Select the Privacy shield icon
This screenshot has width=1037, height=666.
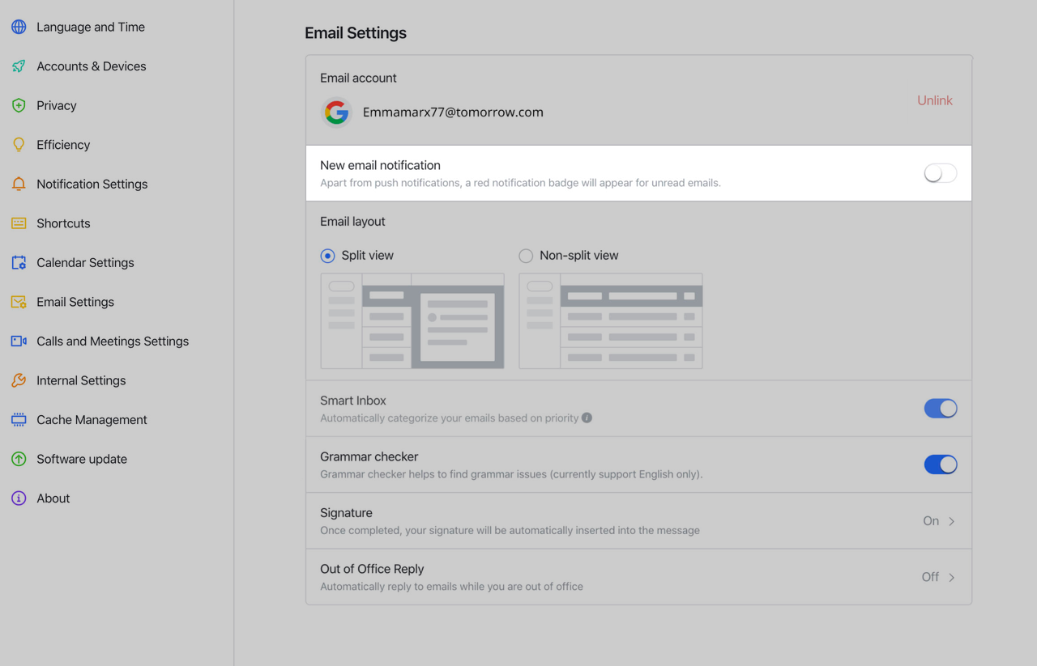coord(18,105)
